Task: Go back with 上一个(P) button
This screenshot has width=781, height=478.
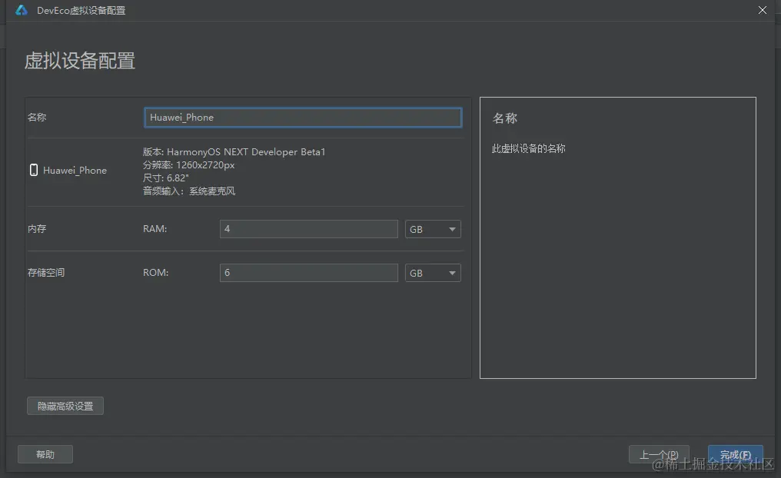Action: 659,455
